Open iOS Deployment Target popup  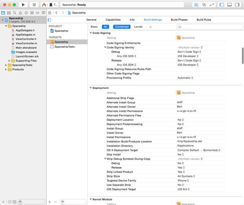(x=183, y=189)
